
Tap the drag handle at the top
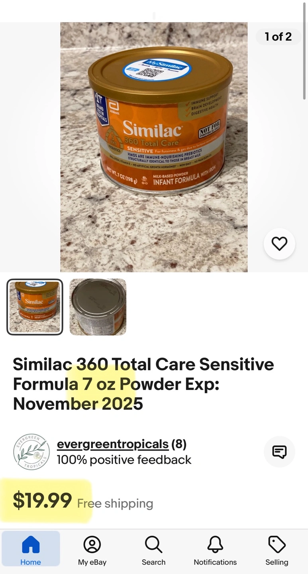[154, 16]
